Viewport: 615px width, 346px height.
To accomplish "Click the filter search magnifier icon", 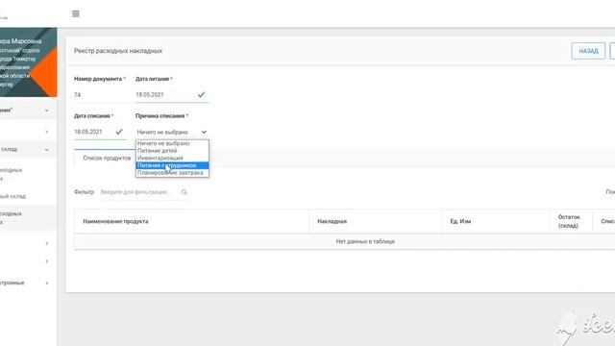I will (184, 192).
